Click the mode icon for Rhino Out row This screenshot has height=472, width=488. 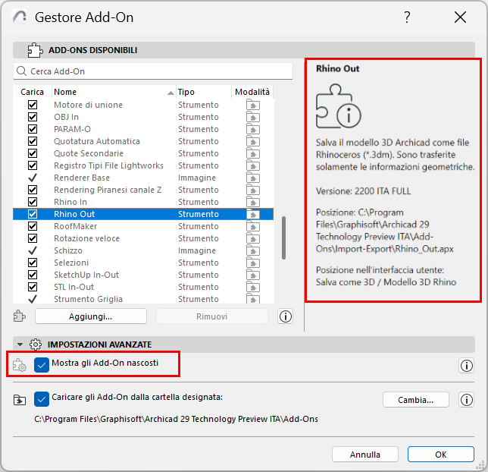pyautogui.click(x=253, y=215)
